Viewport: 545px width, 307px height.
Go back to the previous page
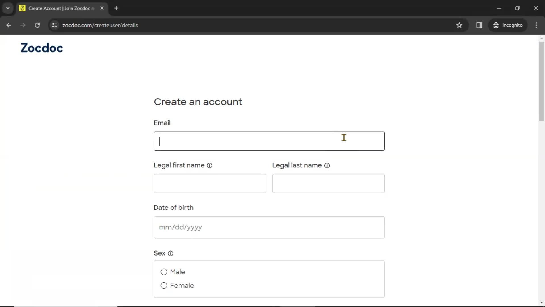click(x=9, y=25)
